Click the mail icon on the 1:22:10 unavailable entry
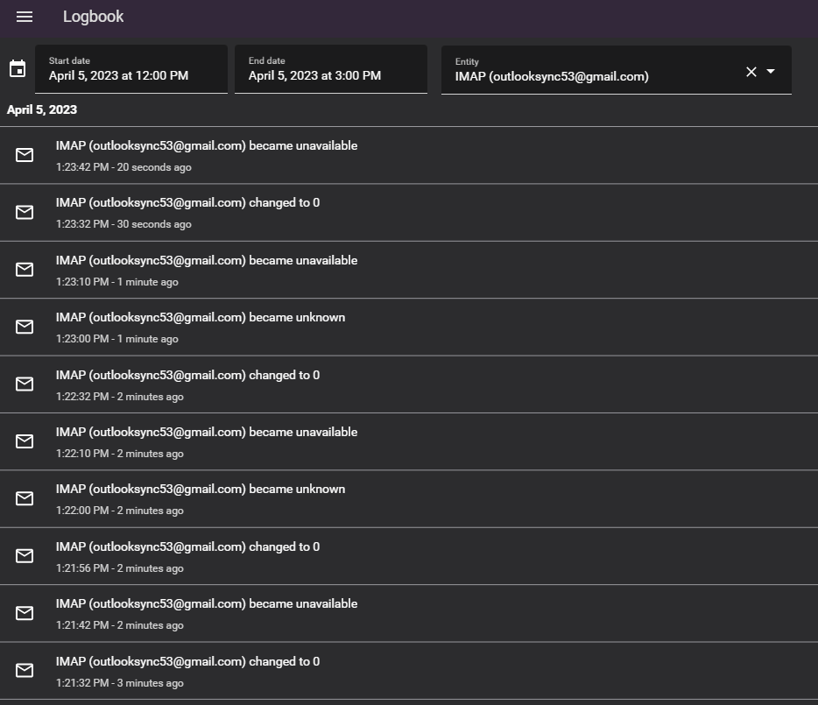This screenshot has height=705, width=818. click(24, 441)
